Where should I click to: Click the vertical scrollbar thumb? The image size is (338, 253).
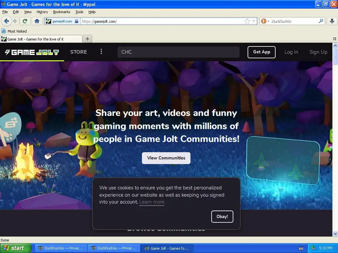click(335, 56)
